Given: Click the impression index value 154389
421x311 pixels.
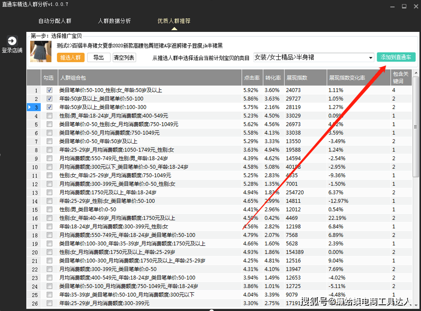Looking at the screenshot, I should pyautogui.click(x=295, y=252).
